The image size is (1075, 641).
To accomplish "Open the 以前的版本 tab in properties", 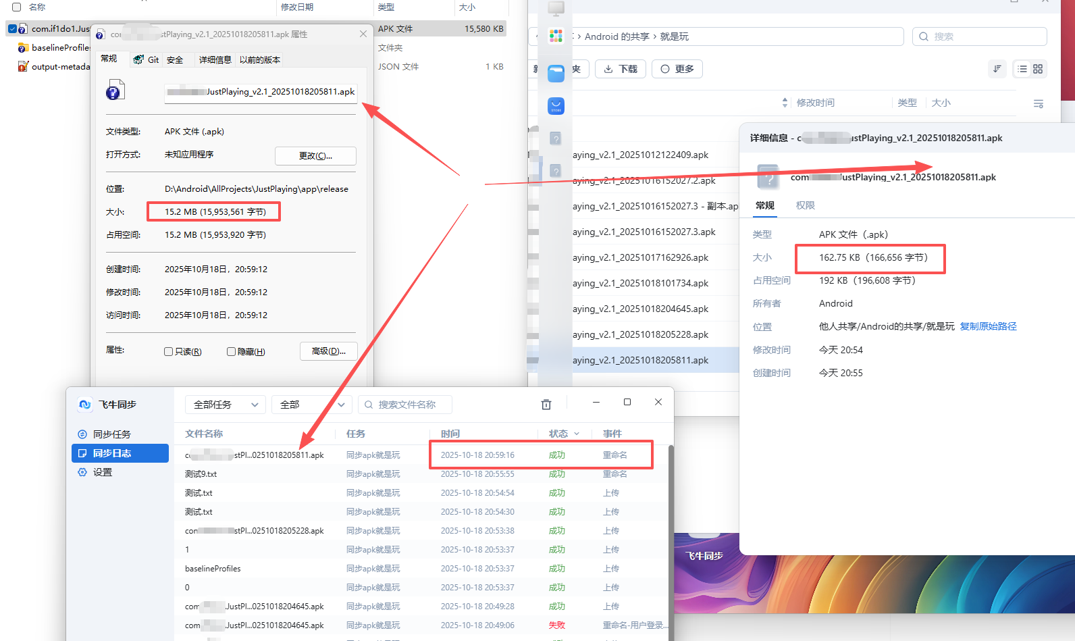I will point(260,59).
